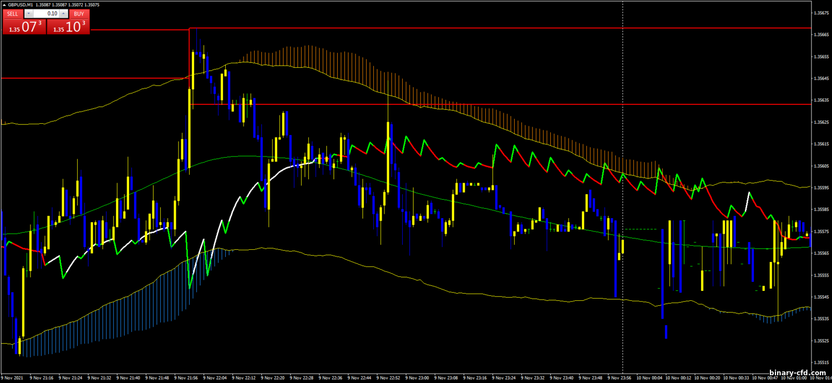Click the 9 Nov 23:48 time label

pos(591,378)
